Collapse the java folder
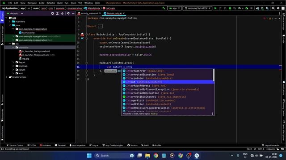Image resolution: width=286 pixels, height=160 pixels. pyautogui.click(x=10, y=25)
